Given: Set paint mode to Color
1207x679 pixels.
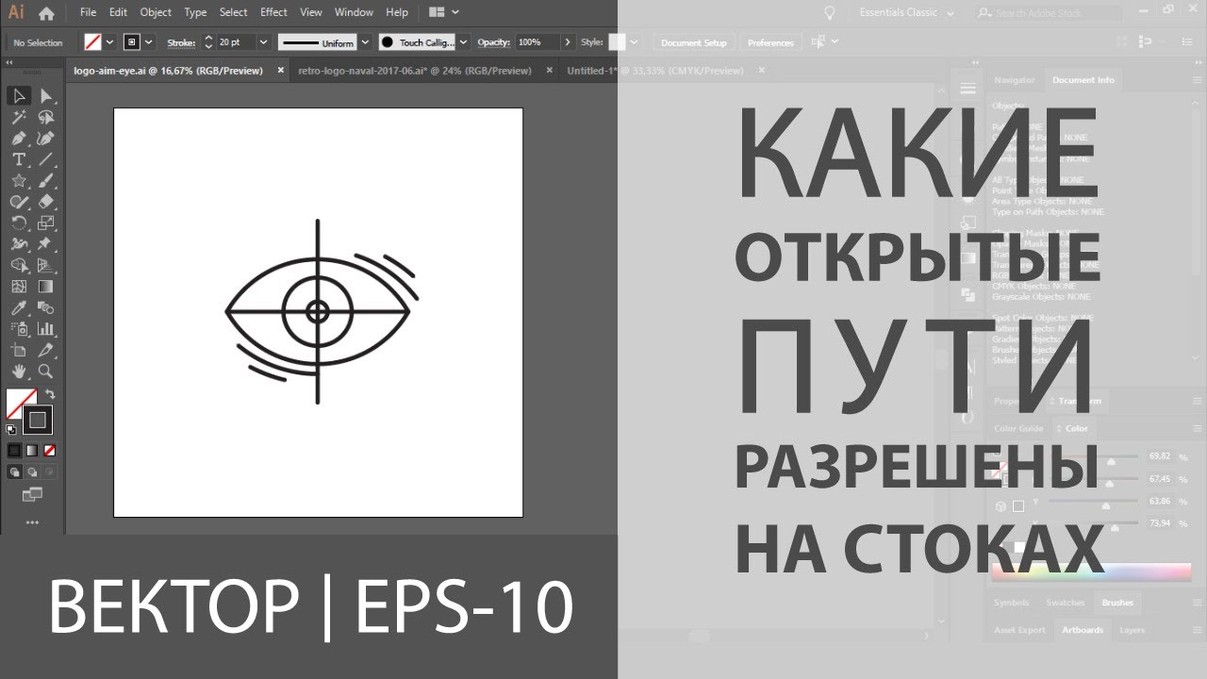Looking at the screenshot, I should (14, 450).
